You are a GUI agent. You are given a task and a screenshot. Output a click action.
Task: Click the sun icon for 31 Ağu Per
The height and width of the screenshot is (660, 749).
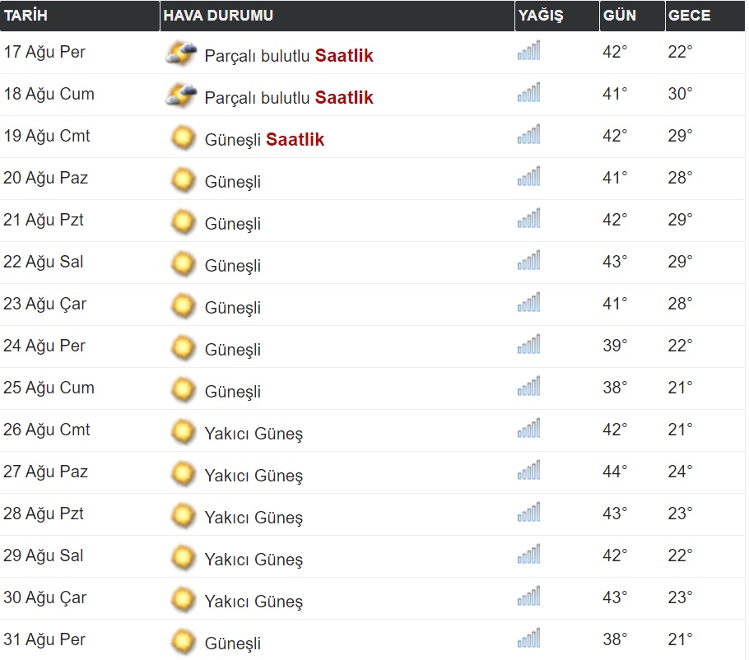coord(183,641)
